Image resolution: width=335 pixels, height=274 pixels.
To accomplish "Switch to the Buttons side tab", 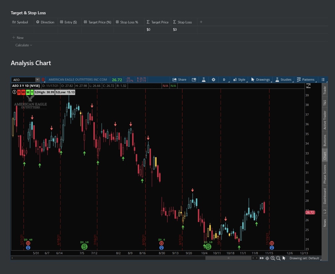I will click(x=325, y=140).
